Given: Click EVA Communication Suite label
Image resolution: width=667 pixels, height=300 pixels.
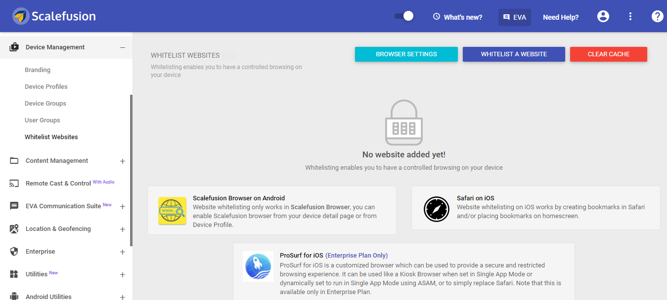Looking at the screenshot, I should coord(63,206).
